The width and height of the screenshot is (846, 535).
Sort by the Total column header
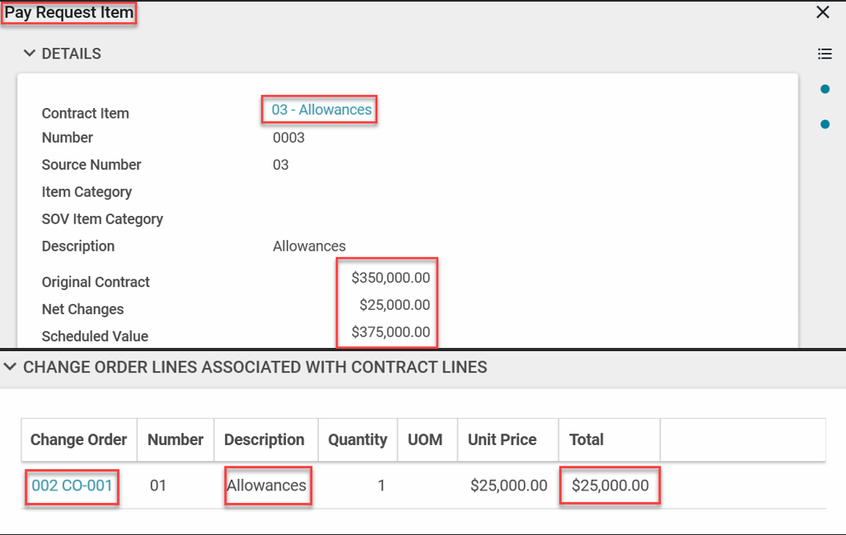(587, 439)
